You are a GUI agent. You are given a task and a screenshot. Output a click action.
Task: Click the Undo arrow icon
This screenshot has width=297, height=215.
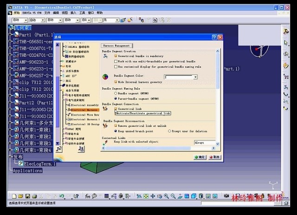pos(62,196)
